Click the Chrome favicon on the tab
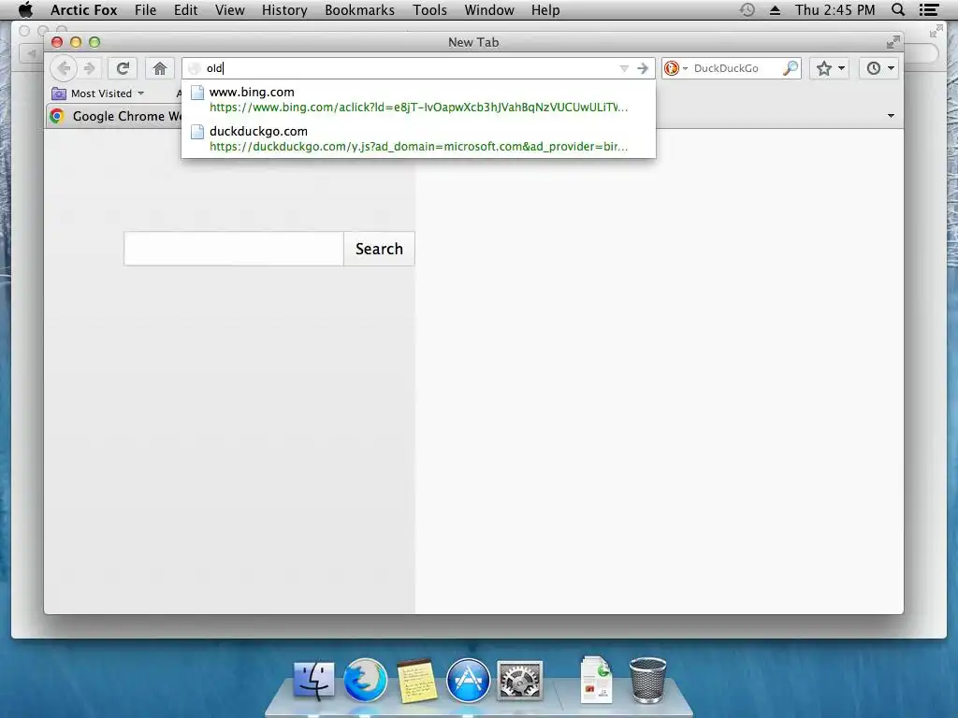Image resolution: width=958 pixels, height=718 pixels. (x=57, y=116)
